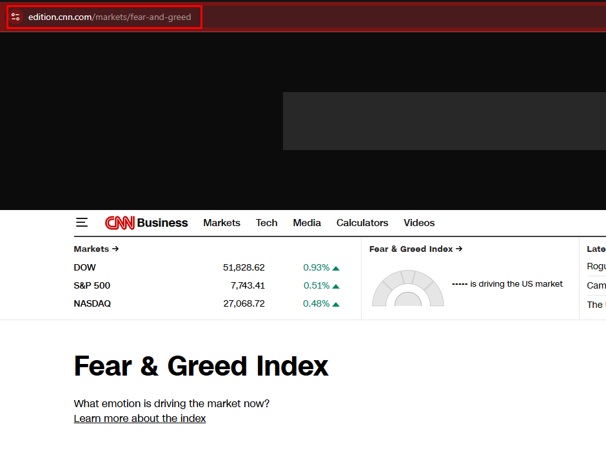Screen dimensions: 606x469
Task: Open the Markets nav item
Action: pos(222,223)
